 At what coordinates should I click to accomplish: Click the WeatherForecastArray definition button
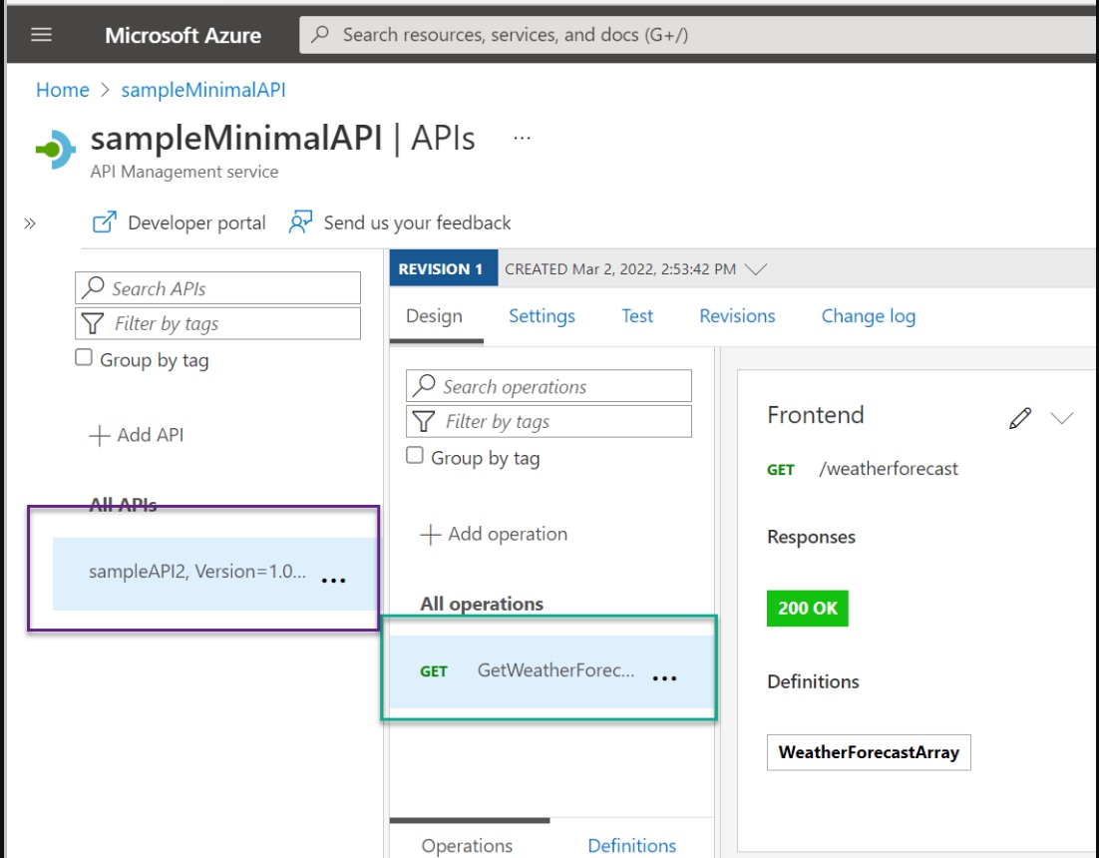click(x=869, y=752)
